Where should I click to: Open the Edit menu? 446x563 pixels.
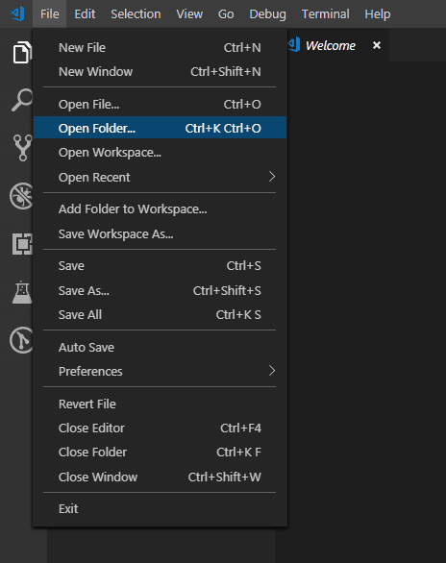point(85,14)
